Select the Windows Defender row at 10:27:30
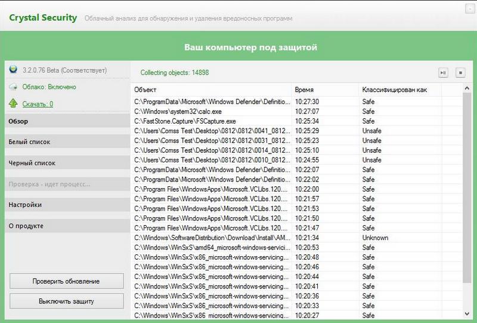 click(x=296, y=101)
